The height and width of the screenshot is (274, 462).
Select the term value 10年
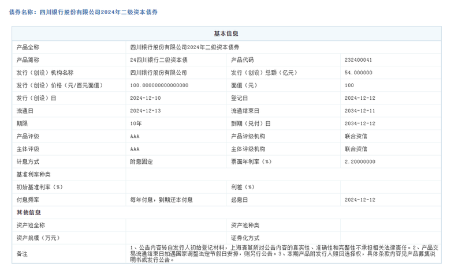136,123
